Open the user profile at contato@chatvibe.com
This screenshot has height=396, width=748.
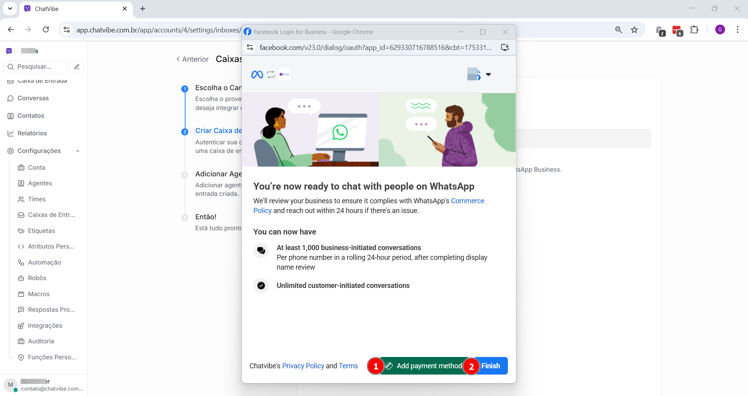coord(44,385)
